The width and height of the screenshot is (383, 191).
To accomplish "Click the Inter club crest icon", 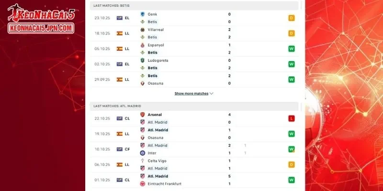I will pyautogui.click(x=142, y=153).
